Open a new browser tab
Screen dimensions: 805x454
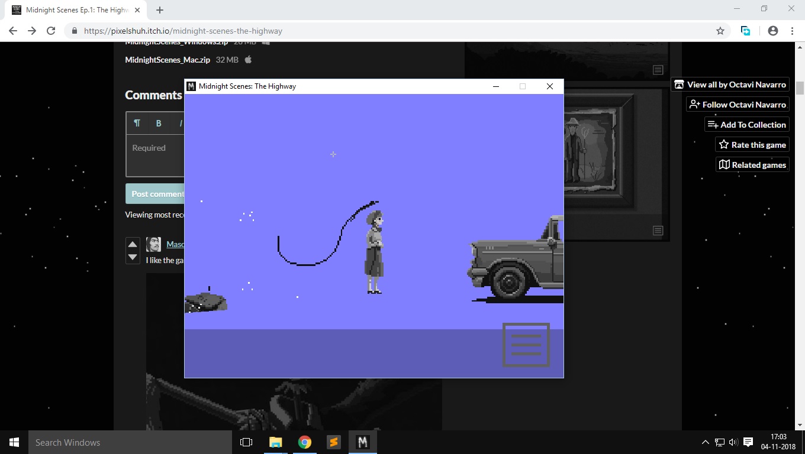[160, 10]
